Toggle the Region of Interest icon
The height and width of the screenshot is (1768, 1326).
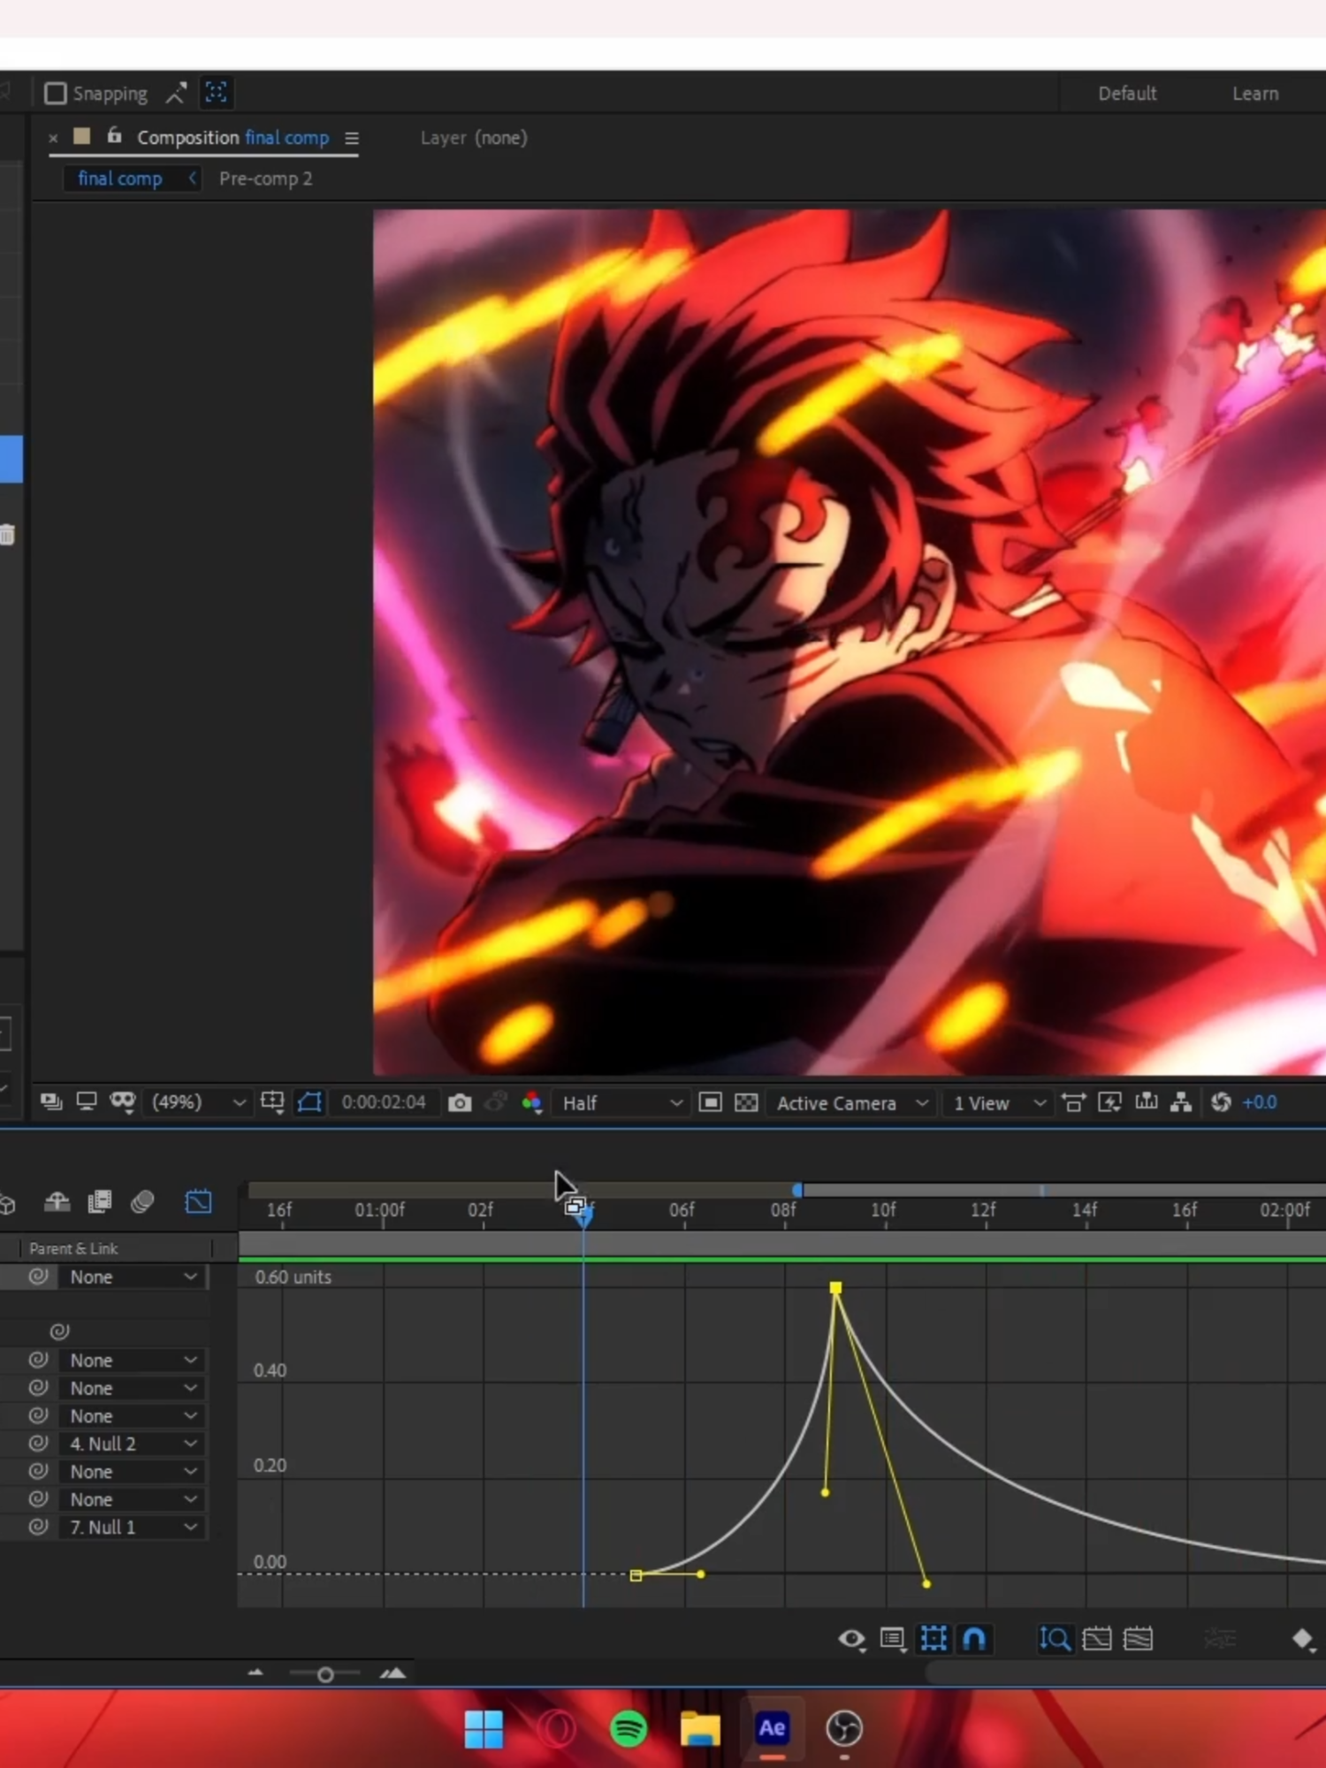pyautogui.click(x=309, y=1102)
